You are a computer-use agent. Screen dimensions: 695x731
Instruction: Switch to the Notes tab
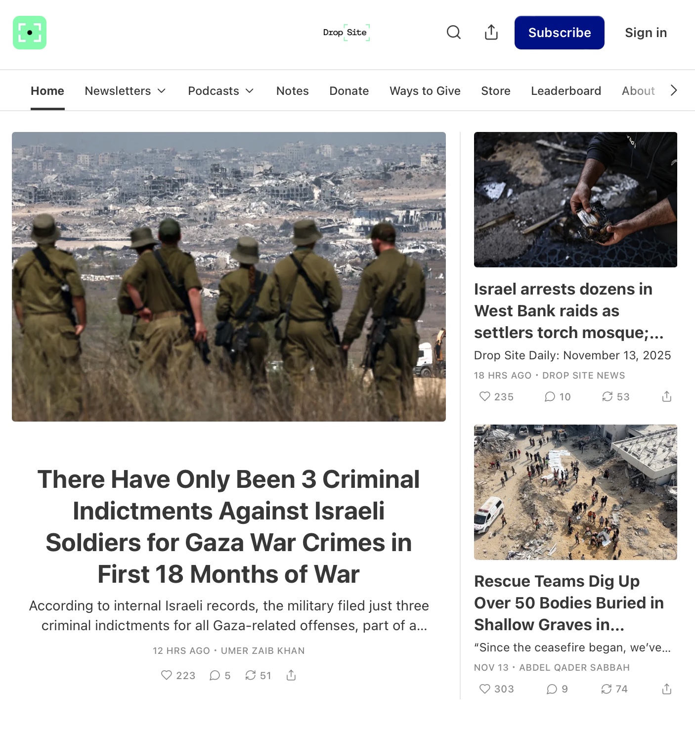click(x=292, y=91)
